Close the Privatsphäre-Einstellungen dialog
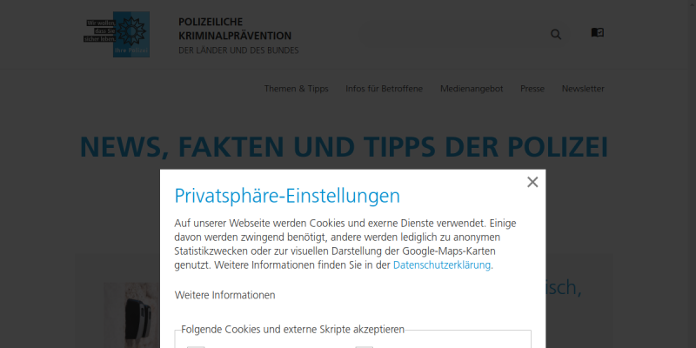Screen dimensions: 696x348 click(532, 182)
